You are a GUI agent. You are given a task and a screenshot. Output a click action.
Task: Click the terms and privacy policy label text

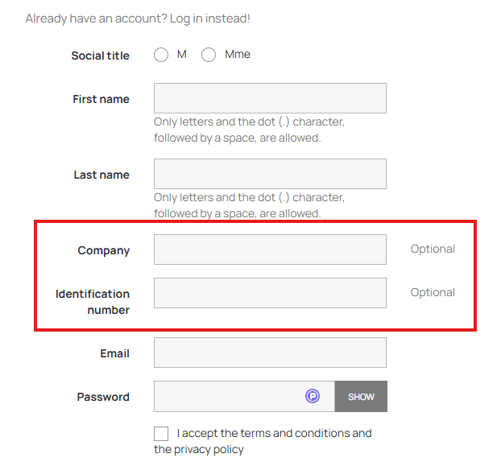(x=274, y=434)
